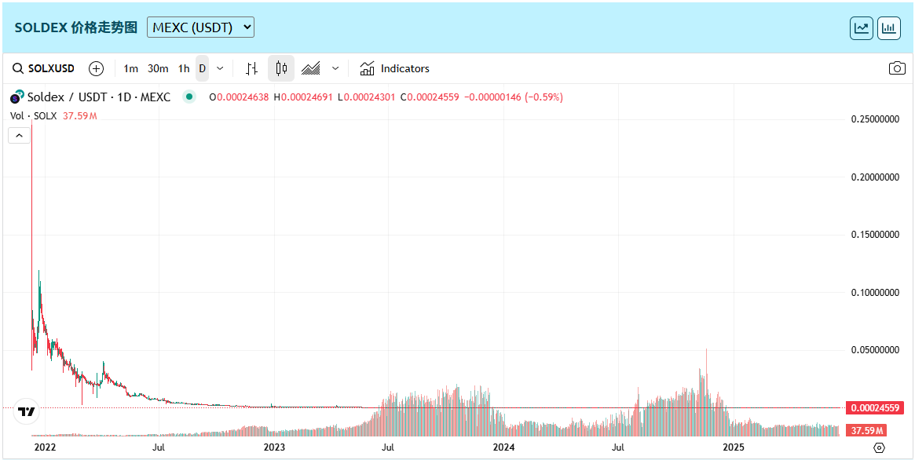Click the 0.15000000 price axis label
Image resolution: width=915 pixels, height=460 pixels.
(x=875, y=235)
